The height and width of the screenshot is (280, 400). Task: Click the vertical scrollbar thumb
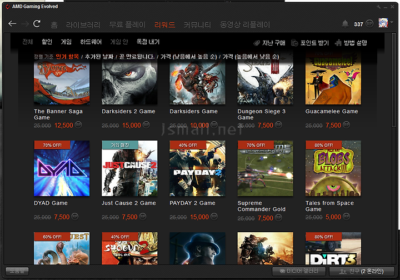[394, 79]
